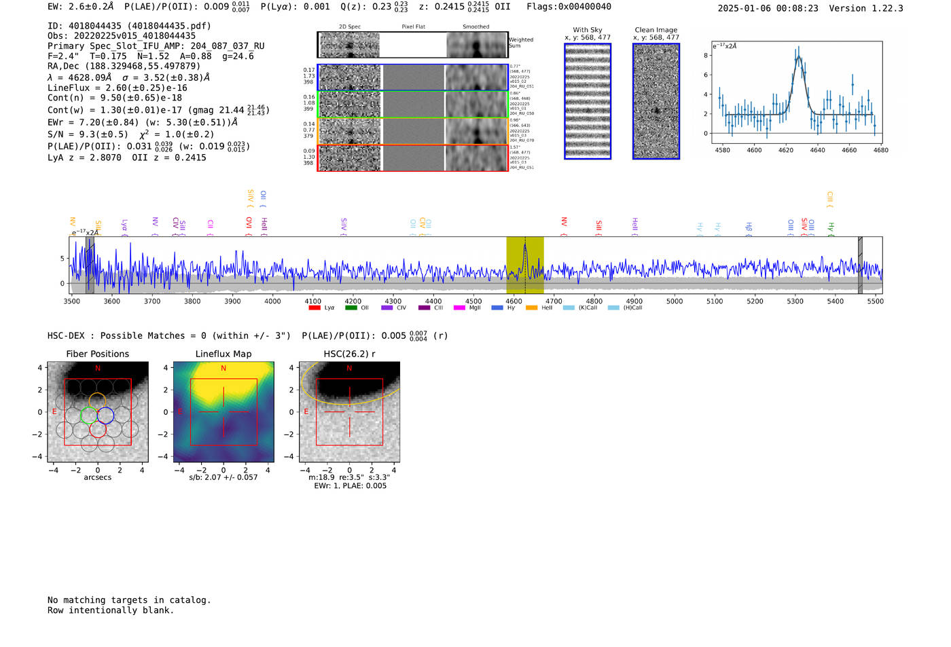Screen dimensions: 951x647
Task: Click the No matching targets in catalog text
Action: [129, 600]
